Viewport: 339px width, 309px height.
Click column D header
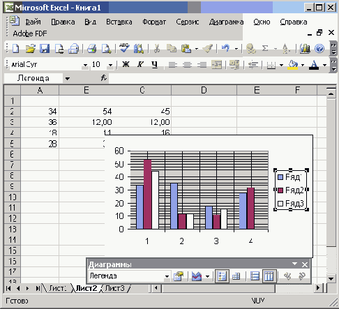click(x=204, y=90)
